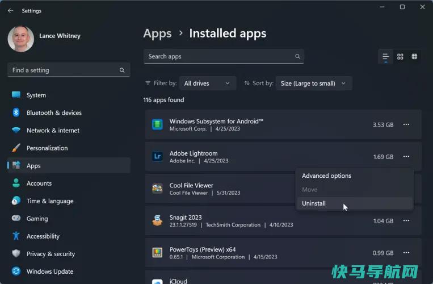The height and width of the screenshot is (284, 433).
Task: Choose Advanced options in context menu
Action: tap(355, 176)
